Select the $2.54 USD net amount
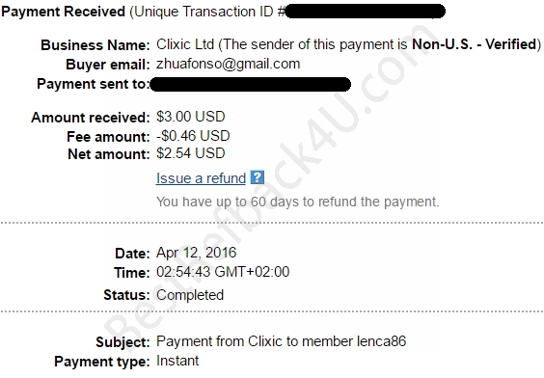Screen dimensions: 544x378 pyautogui.click(x=190, y=153)
